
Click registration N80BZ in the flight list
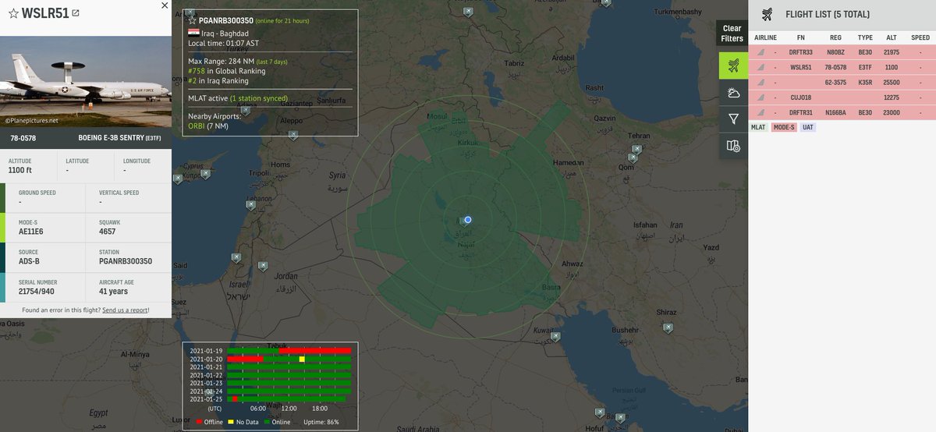coord(836,52)
